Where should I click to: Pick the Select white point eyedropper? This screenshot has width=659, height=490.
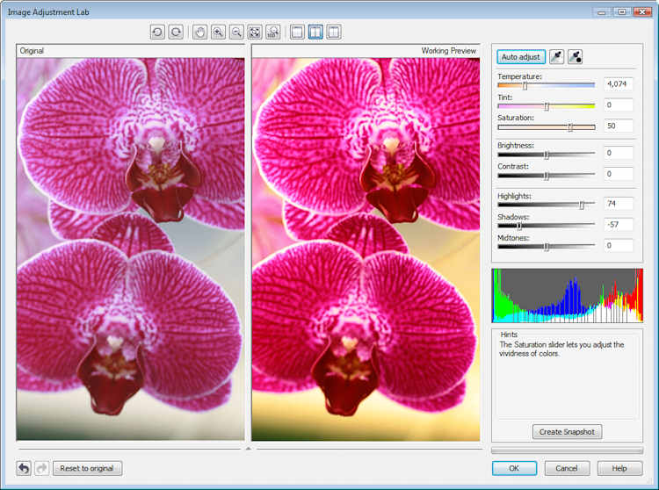tap(556, 57)
